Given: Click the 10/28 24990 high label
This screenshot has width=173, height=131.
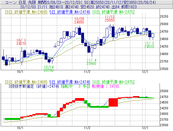Looking at the screenshot, I should (79, 20).
